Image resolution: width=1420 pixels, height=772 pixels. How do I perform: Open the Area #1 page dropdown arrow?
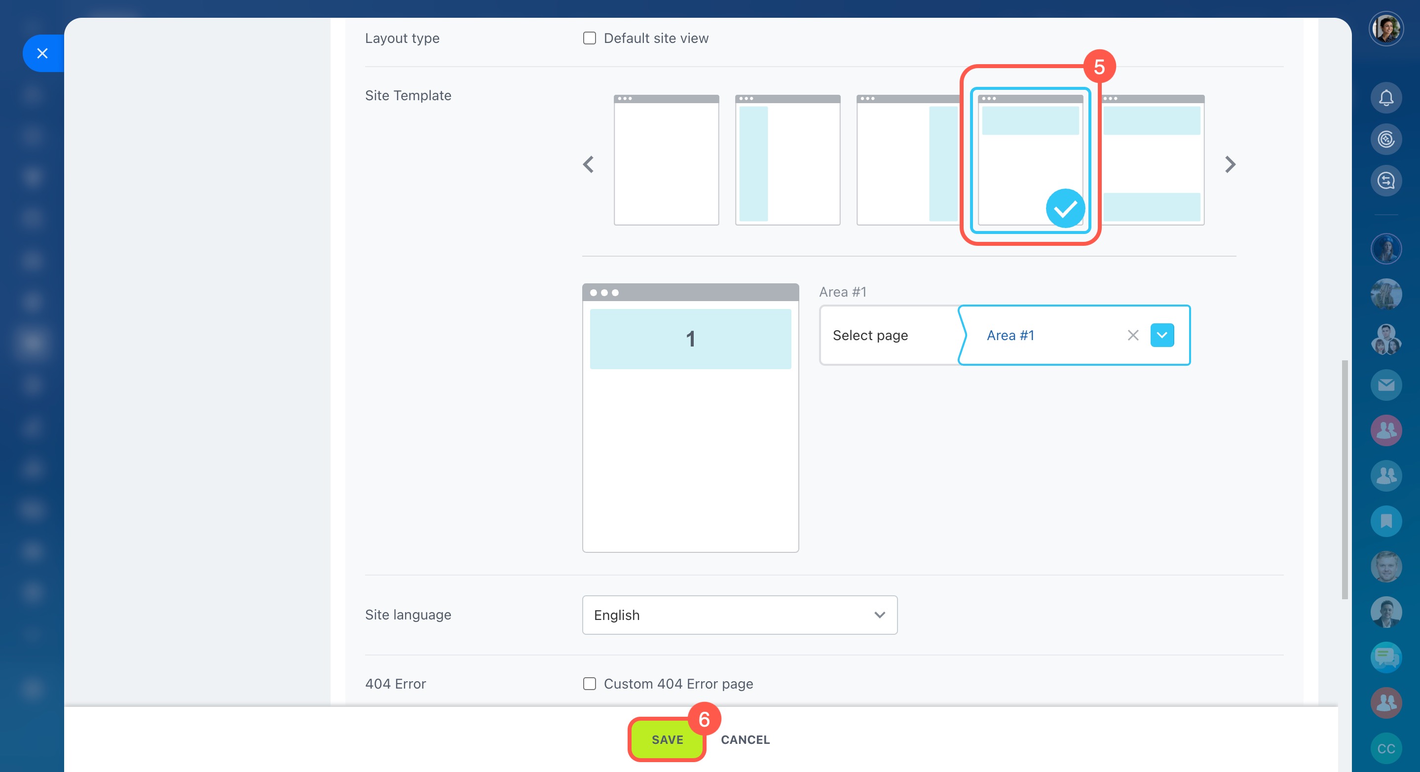tap(1162, 335)
